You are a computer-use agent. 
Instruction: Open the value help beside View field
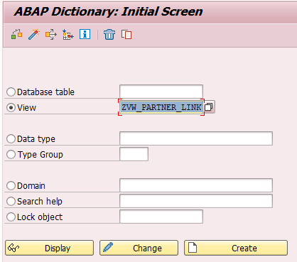click(209, 107)
